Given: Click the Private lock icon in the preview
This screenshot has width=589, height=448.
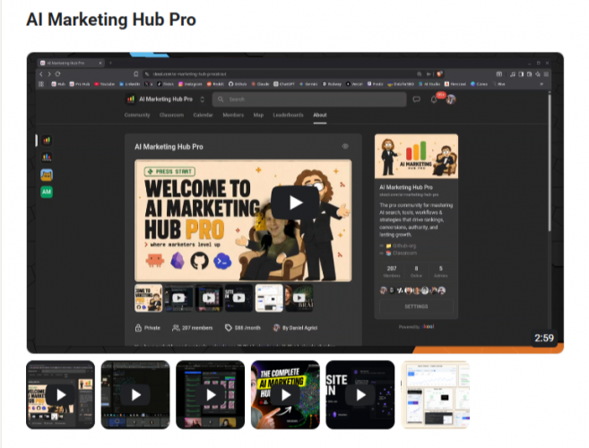Looking at the screenshot, I should [x=138, y=328].
